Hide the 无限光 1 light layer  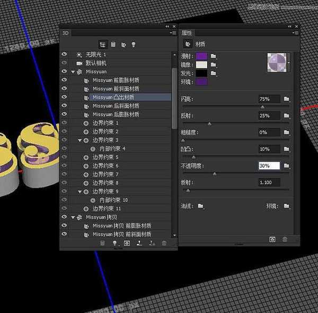(64, 55)
